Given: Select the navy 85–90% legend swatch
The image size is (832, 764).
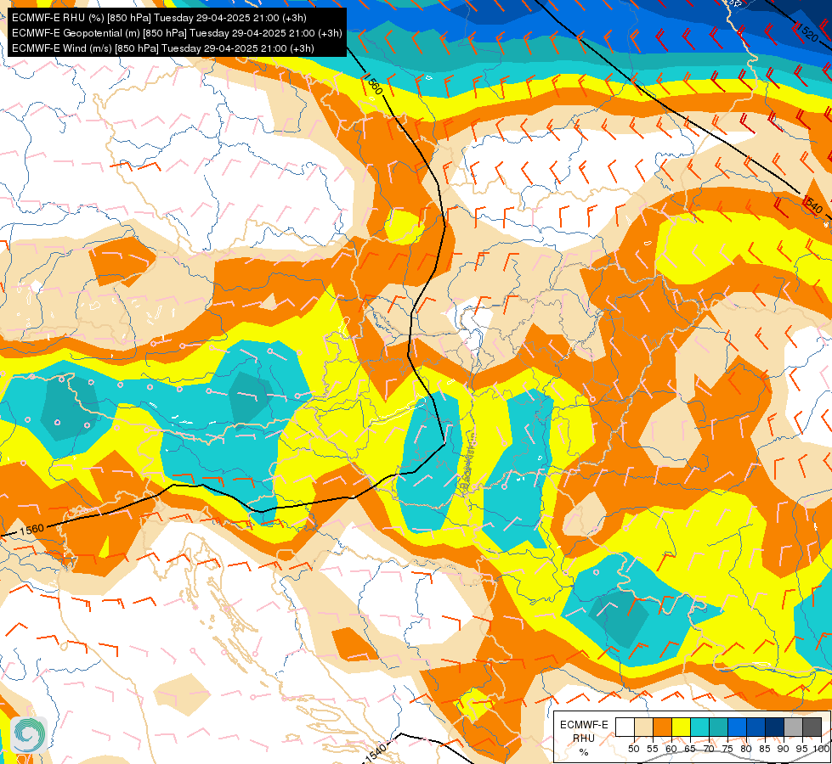Looking at the screenshot, I should pos(775,727).
